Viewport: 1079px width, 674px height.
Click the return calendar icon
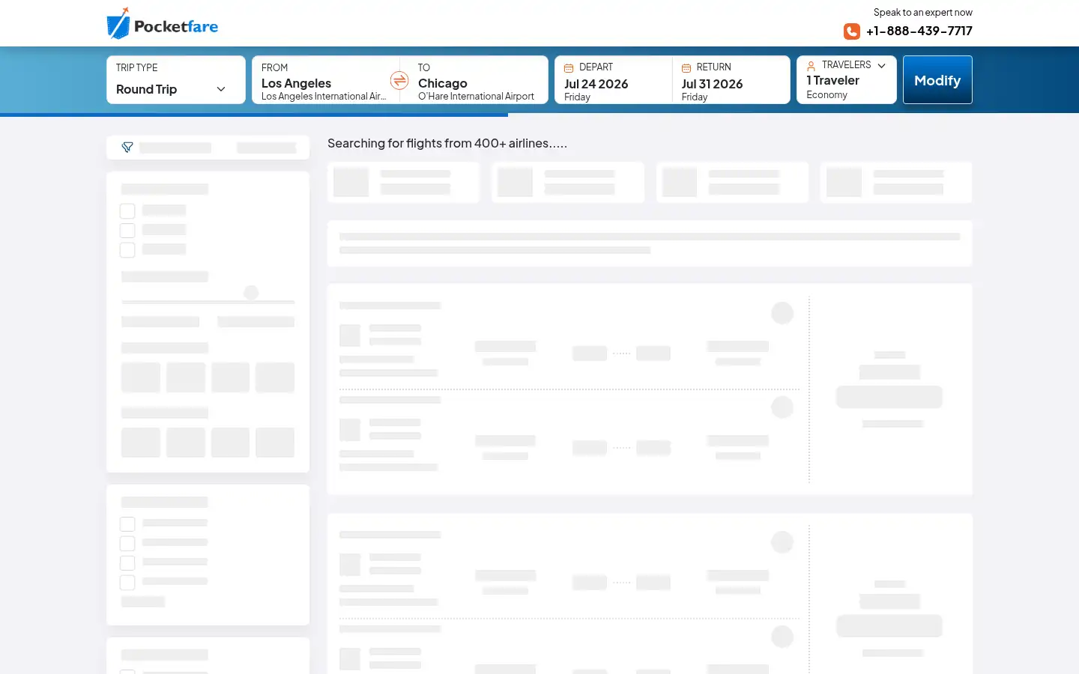686,67
